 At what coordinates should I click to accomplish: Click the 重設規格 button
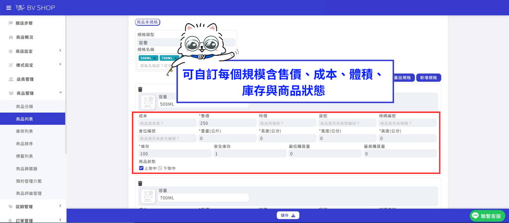tap(404, 78)
